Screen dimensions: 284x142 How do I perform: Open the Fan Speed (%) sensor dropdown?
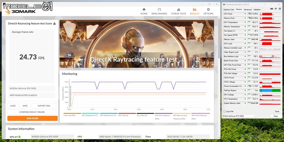[245, 31]
